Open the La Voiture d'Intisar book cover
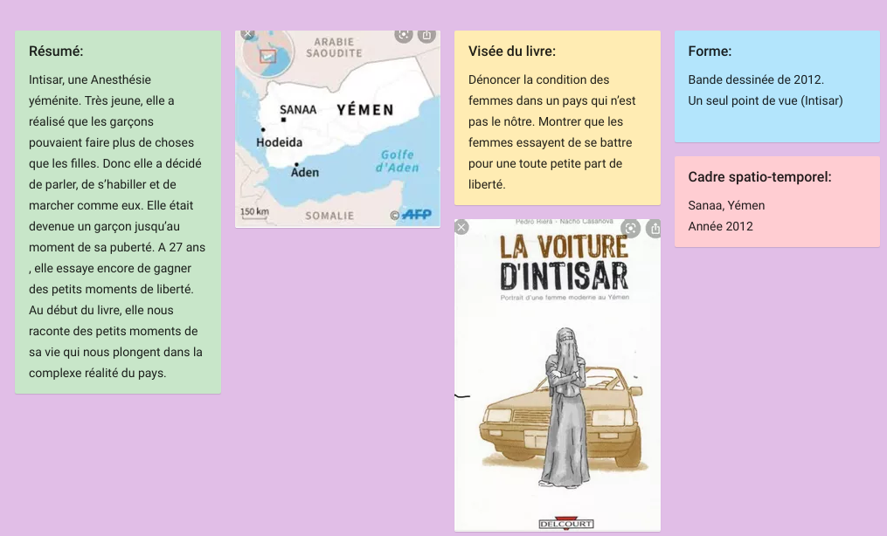Image resolution: width=887 pixels, height=536 pixels. [x=558, y=375]
